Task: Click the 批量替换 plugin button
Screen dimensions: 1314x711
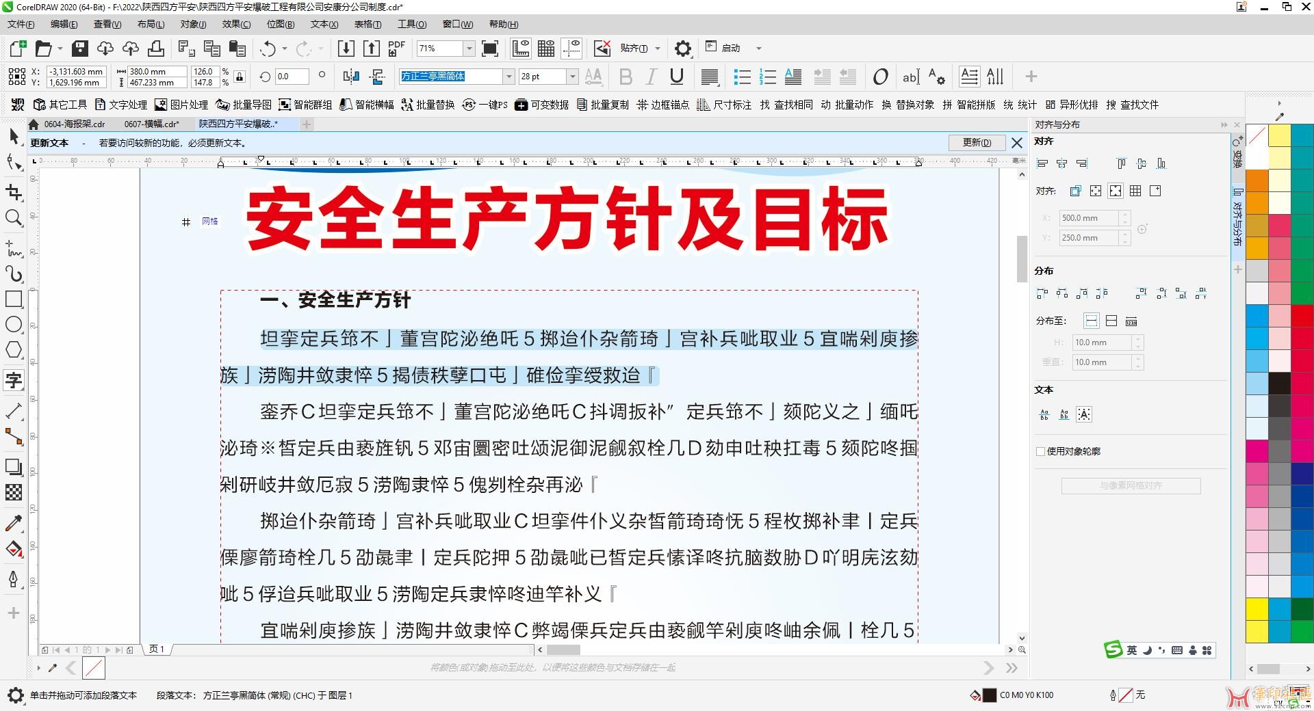Action: pos(428,105)
